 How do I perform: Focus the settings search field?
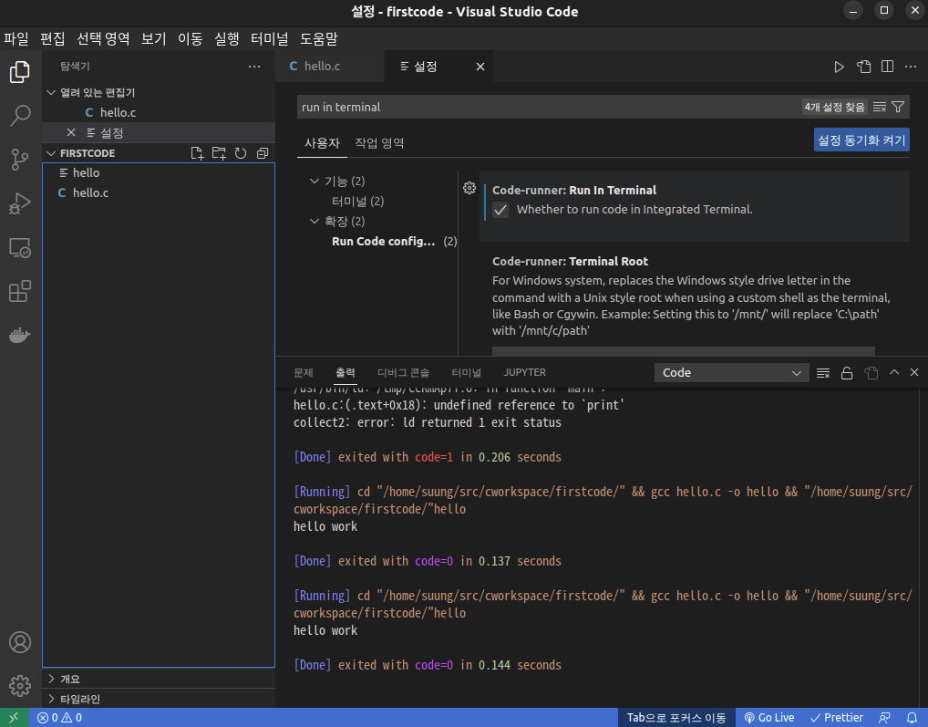tap(548, 107)
